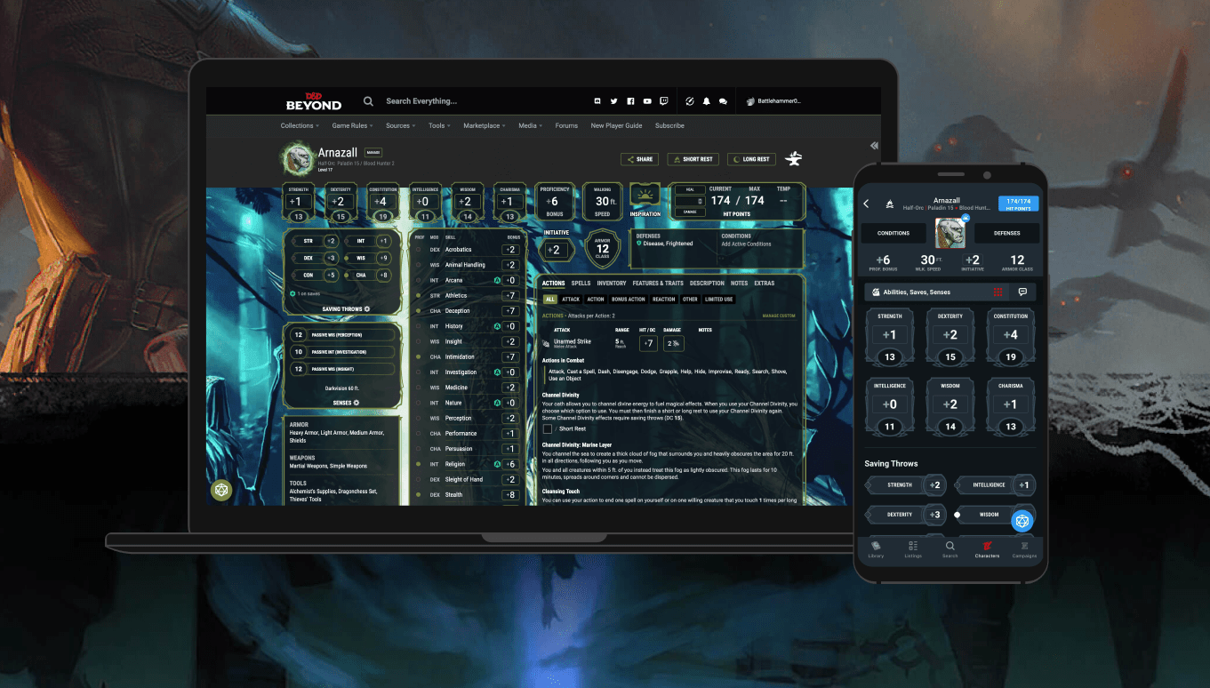Click the Unarmed Strike +7 hit button
This screenshot has height=688, width=1210.
coord(649,343)
